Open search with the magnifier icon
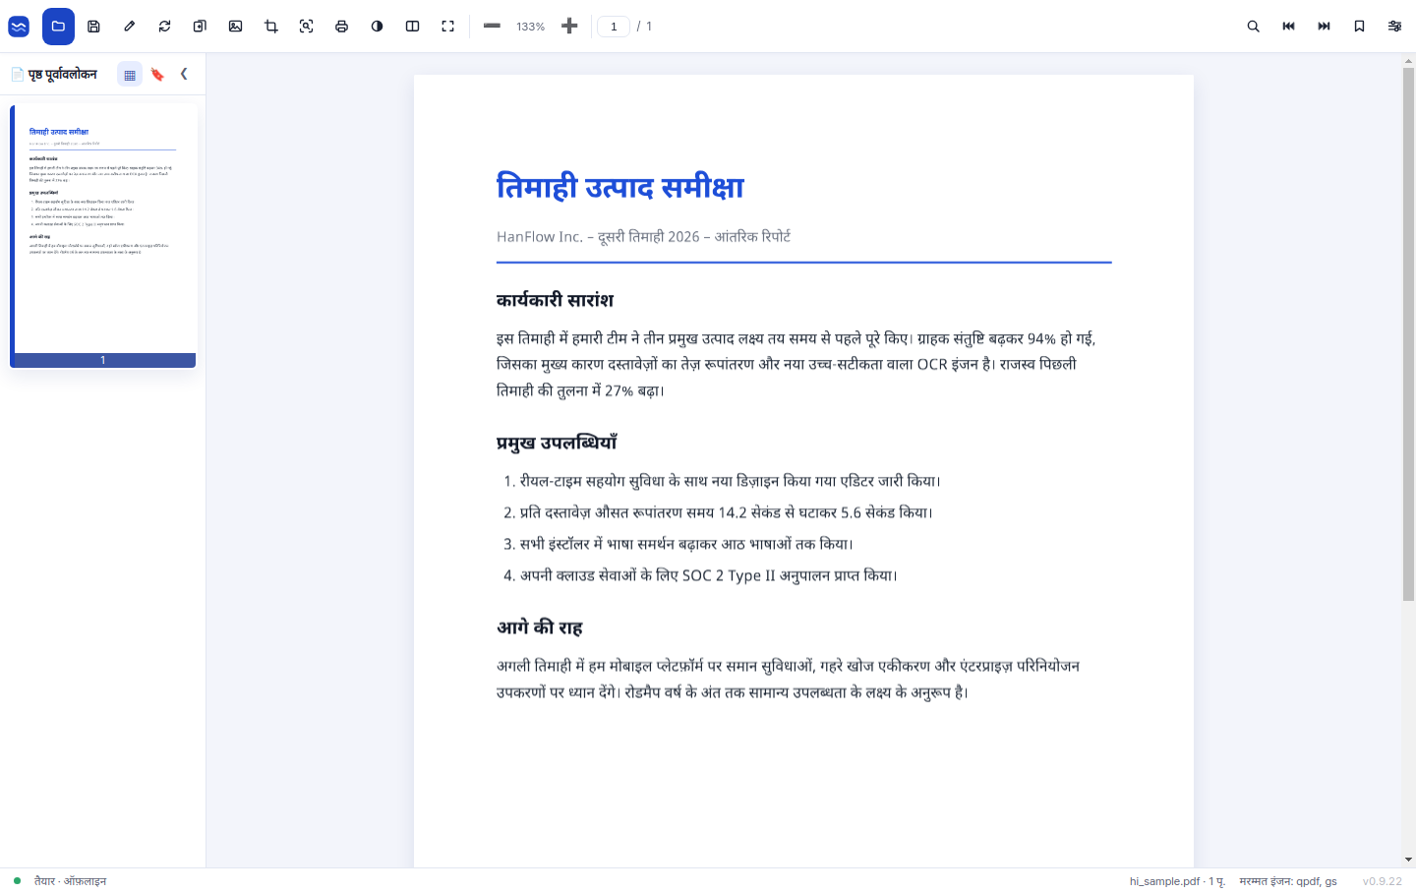This screenshot has width=1416, height=893. (x=1253, y=27)
